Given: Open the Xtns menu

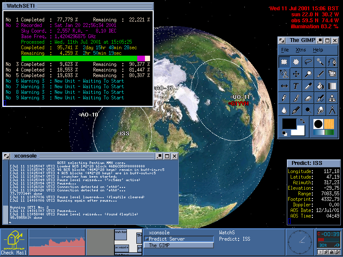Looking at the screenshot, I should click(301, 50).
